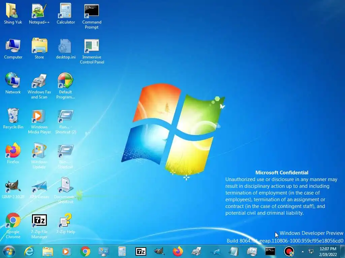The image size is (345, 258).
Task: Open Calculator from the taskbar
Action: point(122,251)
